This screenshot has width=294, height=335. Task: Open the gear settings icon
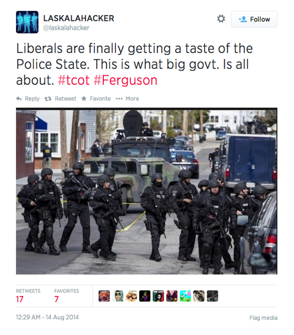coord(221,19)
